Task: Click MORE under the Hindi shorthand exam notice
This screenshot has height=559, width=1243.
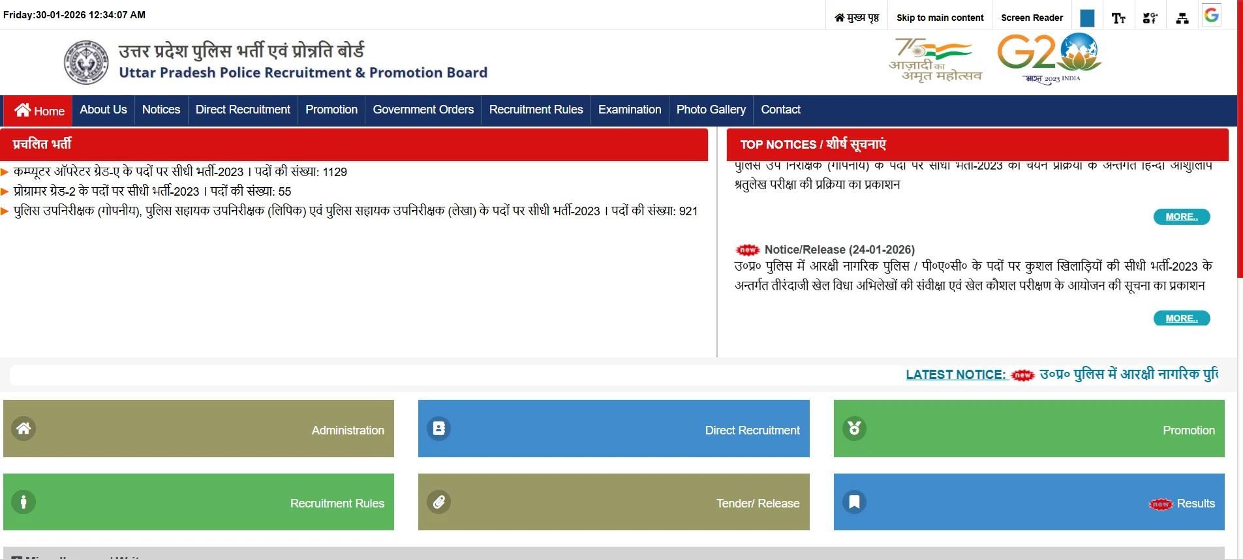Action: click(1182, 217)
